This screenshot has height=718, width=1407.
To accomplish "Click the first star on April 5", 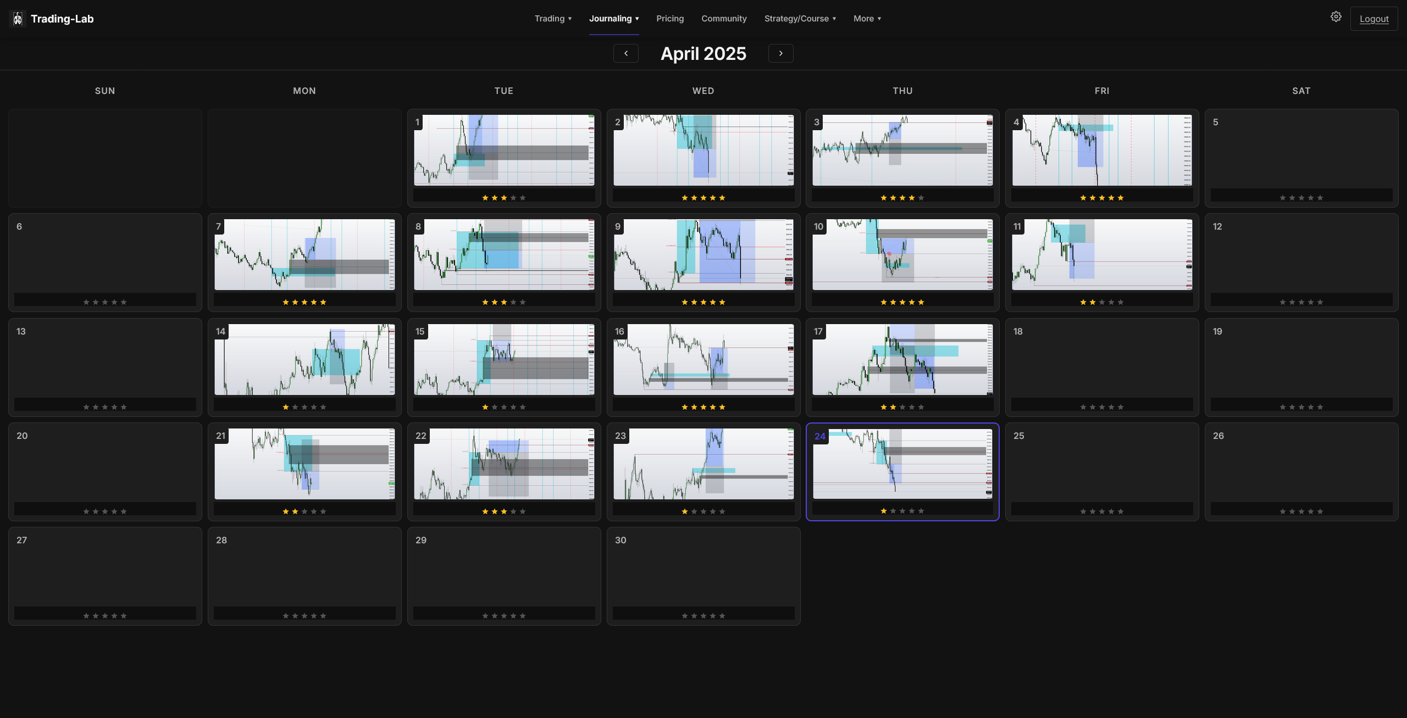I will 1283,198.
